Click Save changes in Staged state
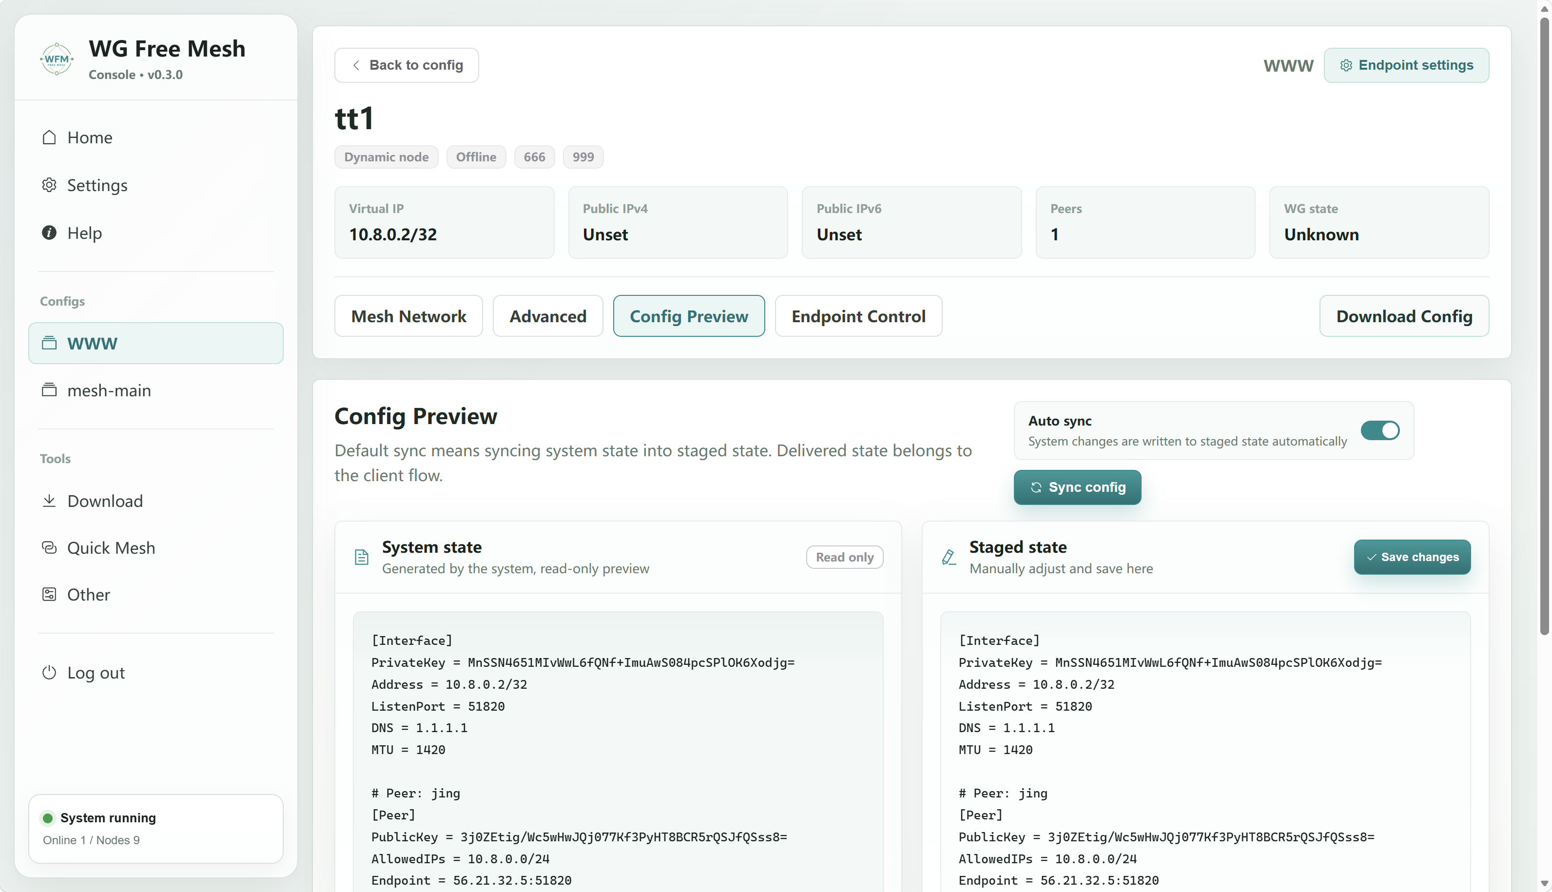1552x892 pixels. pyautogui.click(x=1412, y=557)
